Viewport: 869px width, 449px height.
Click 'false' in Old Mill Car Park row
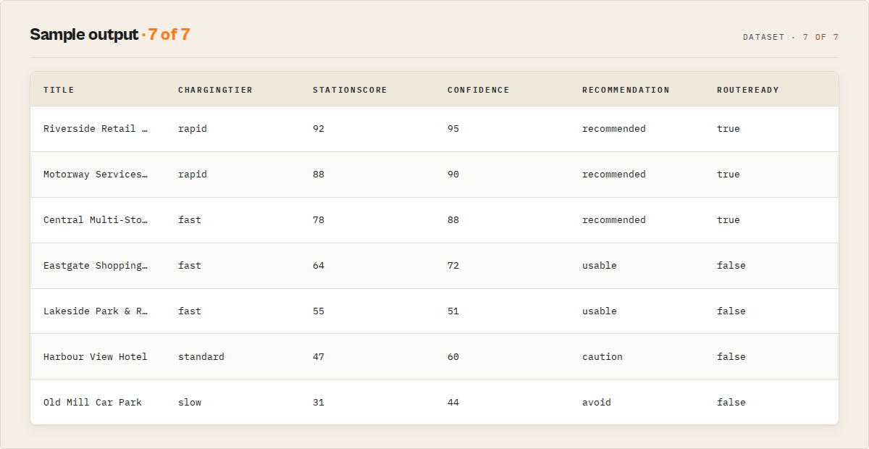click(x=731, y=403)
